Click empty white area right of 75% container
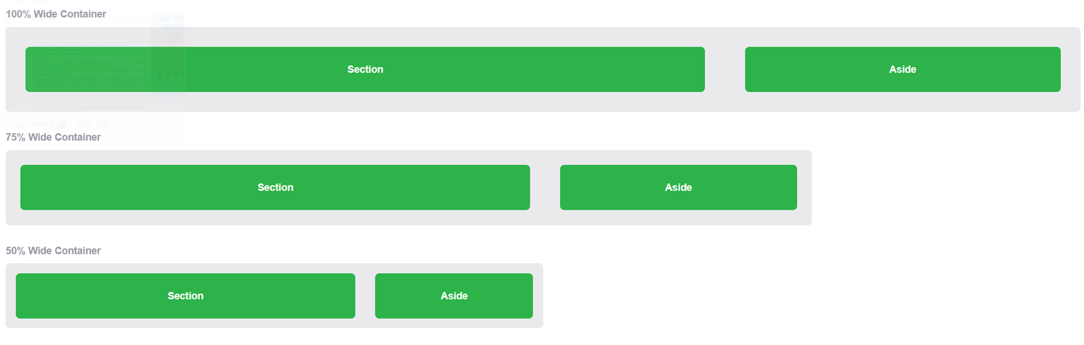This screenshot has width=1084, height=345. 948,187
